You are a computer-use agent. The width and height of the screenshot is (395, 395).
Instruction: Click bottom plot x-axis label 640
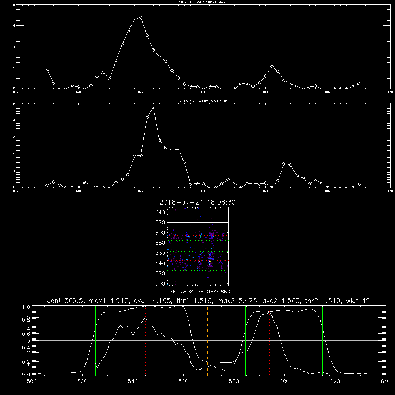(x=386, y=382)
